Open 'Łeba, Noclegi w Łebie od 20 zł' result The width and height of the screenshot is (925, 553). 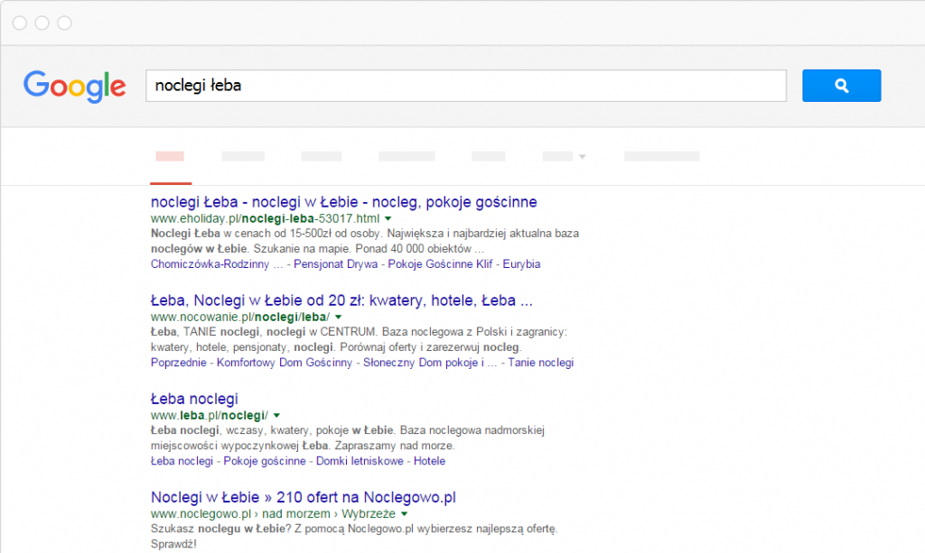341,300
